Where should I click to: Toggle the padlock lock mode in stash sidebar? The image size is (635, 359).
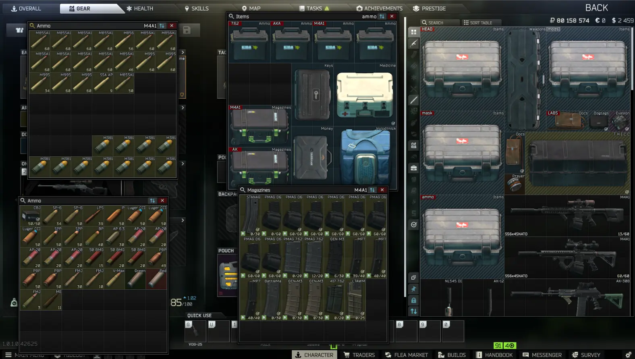pos(413,300)
